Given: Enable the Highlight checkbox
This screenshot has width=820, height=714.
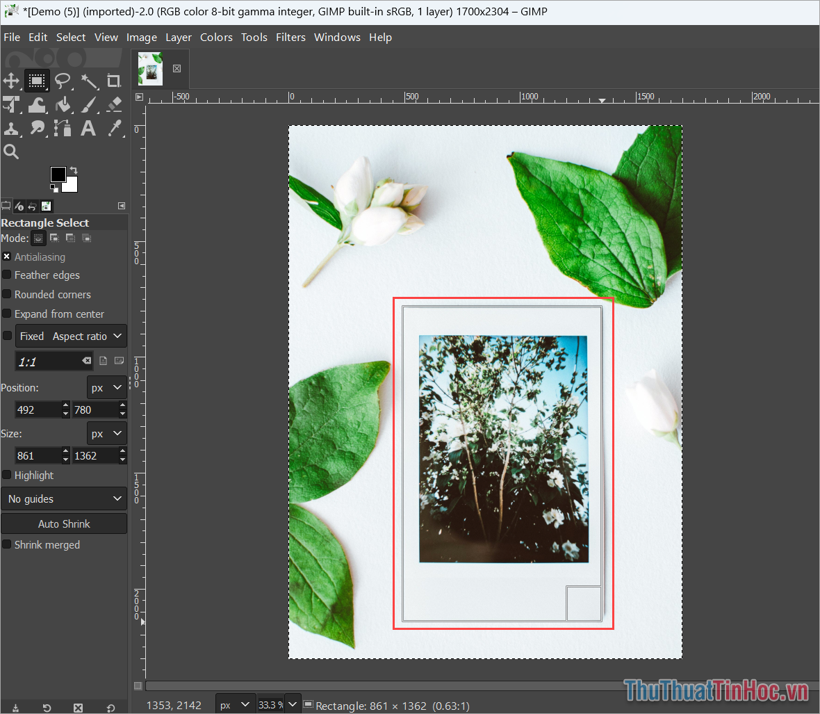Looking at the screenshot, I should coord(7,475).
